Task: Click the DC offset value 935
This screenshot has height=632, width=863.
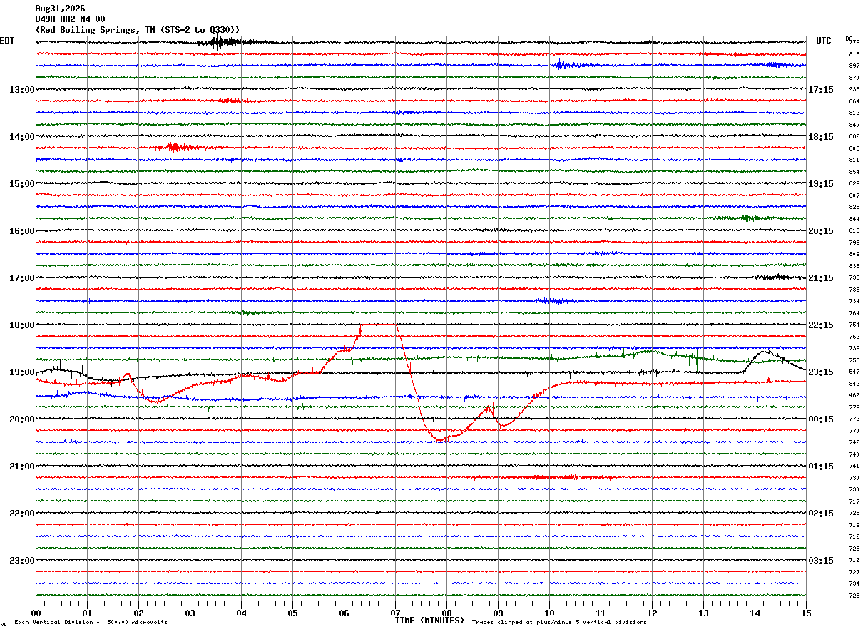Action: pyautogui.click(x=854, y=90)
